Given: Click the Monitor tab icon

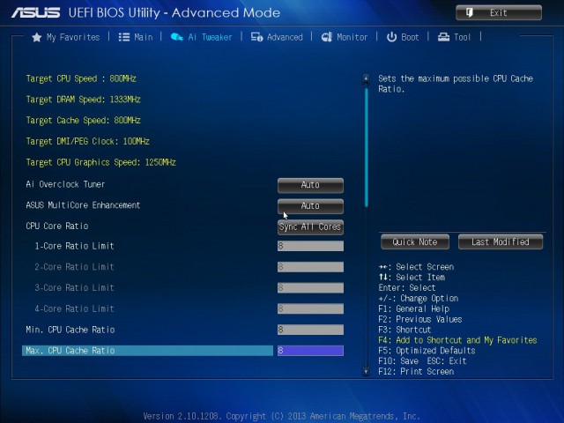Looking at the screenshot, I should [x=327, y=37].
